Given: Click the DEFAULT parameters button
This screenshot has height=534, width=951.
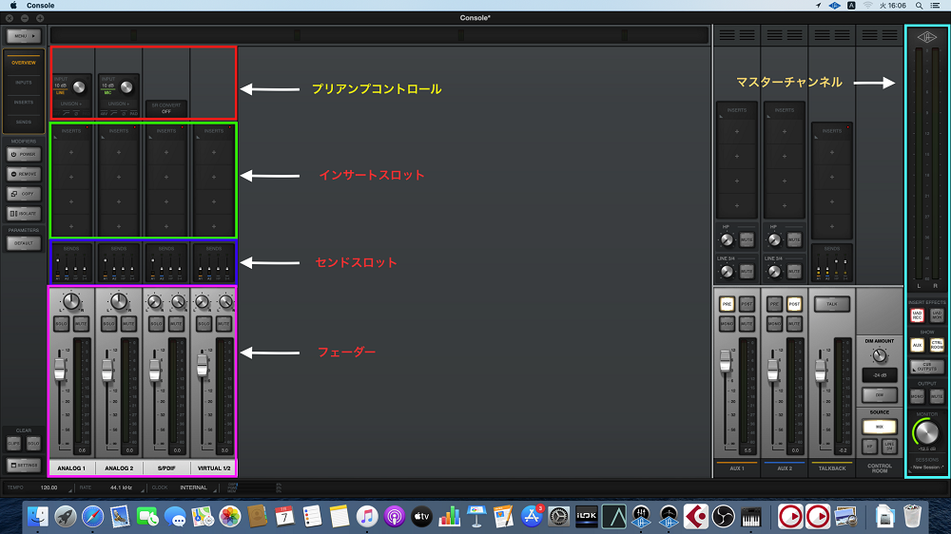Looking at the screenshot, I should coord(24,243).
